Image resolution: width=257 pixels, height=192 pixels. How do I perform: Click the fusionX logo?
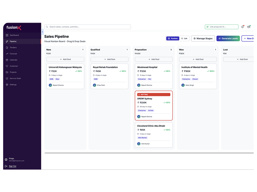(14, 27)
